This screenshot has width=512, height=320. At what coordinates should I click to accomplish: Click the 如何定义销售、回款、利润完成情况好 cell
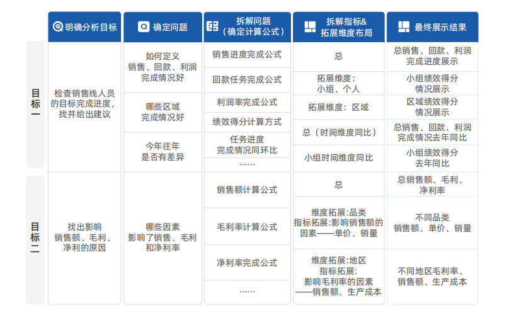coord(162,67)
